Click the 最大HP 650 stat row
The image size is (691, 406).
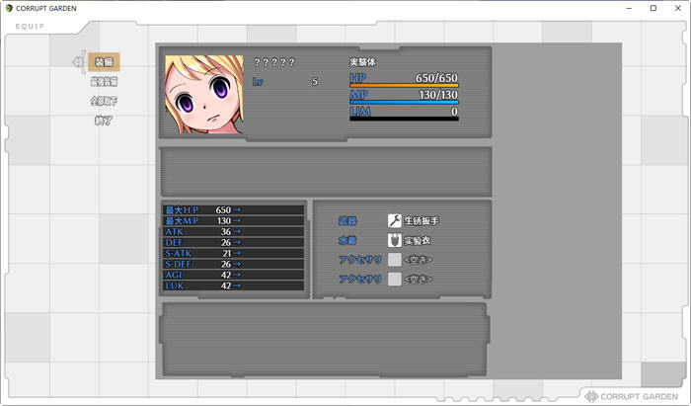234,209
